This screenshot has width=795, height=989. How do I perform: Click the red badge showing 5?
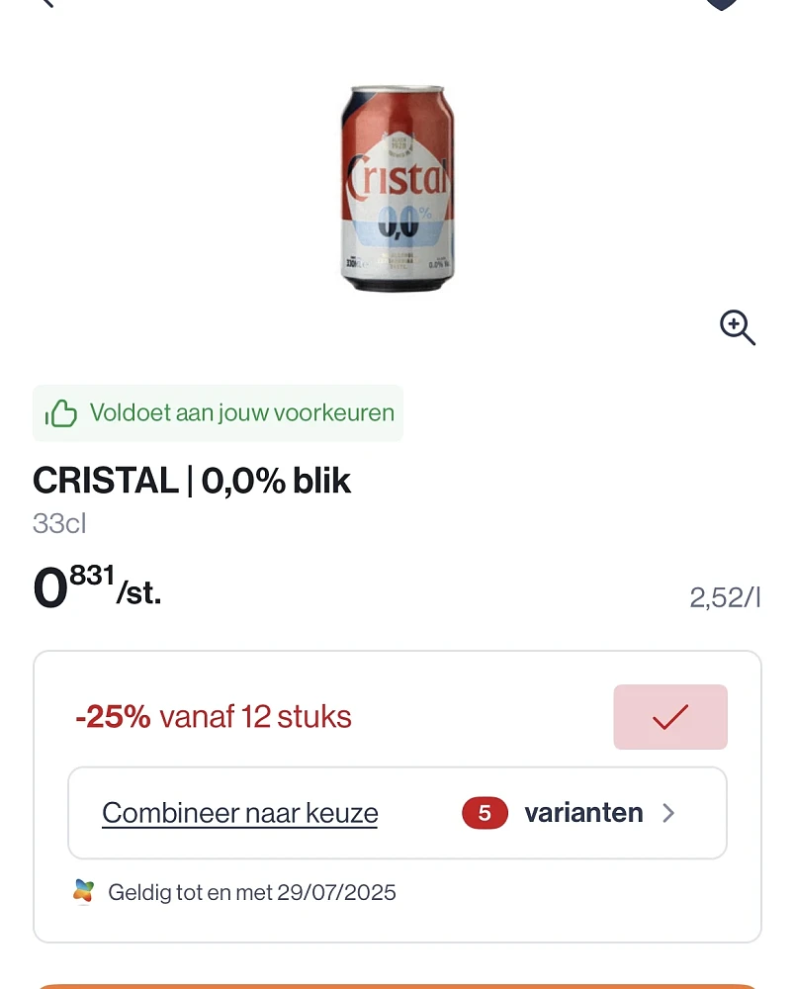[x=485, y=813]
